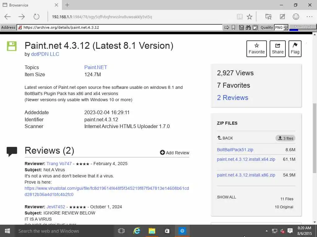Click the taskbar clock showing 8:20 AM

pyautogui.click(x=304, y=231)
